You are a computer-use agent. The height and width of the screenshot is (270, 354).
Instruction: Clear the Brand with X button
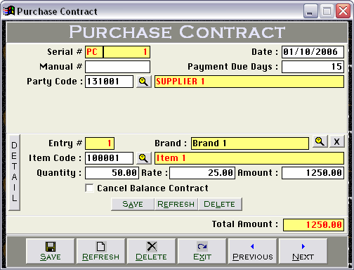pyautogui.click(x=337, y=141)
